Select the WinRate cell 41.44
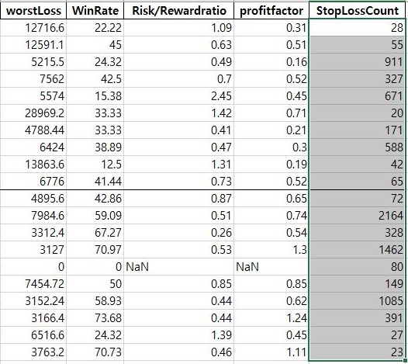408x364 pixels. tap(95, 182)
